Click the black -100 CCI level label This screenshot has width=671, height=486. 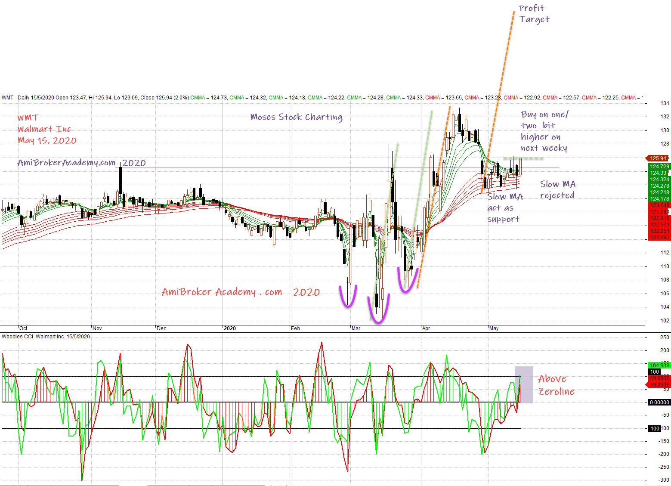[x=654, y=429]
